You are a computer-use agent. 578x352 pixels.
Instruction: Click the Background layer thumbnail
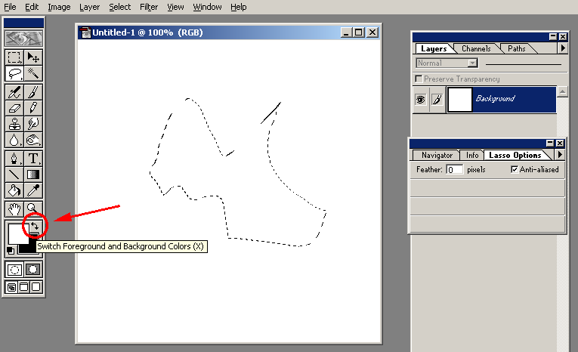[459, 99]
